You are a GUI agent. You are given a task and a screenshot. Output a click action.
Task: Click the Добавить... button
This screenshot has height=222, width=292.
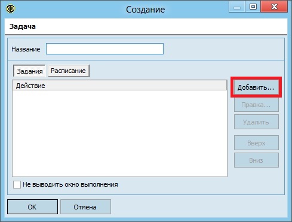[x=256, y=87]
